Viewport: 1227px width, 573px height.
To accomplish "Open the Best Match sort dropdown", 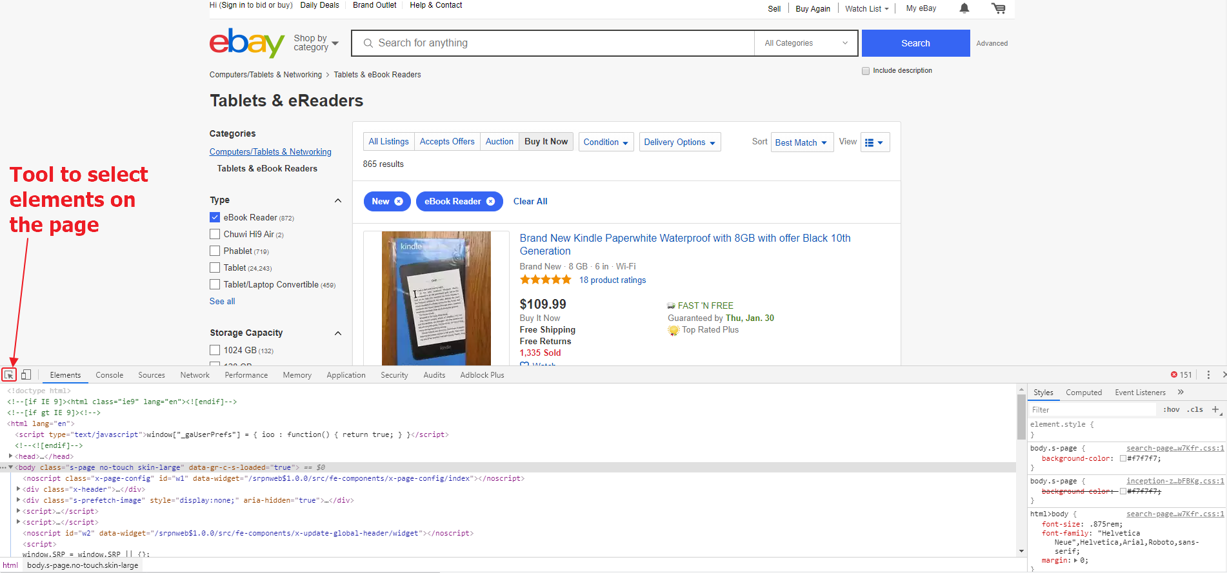I will click(802, 142).
